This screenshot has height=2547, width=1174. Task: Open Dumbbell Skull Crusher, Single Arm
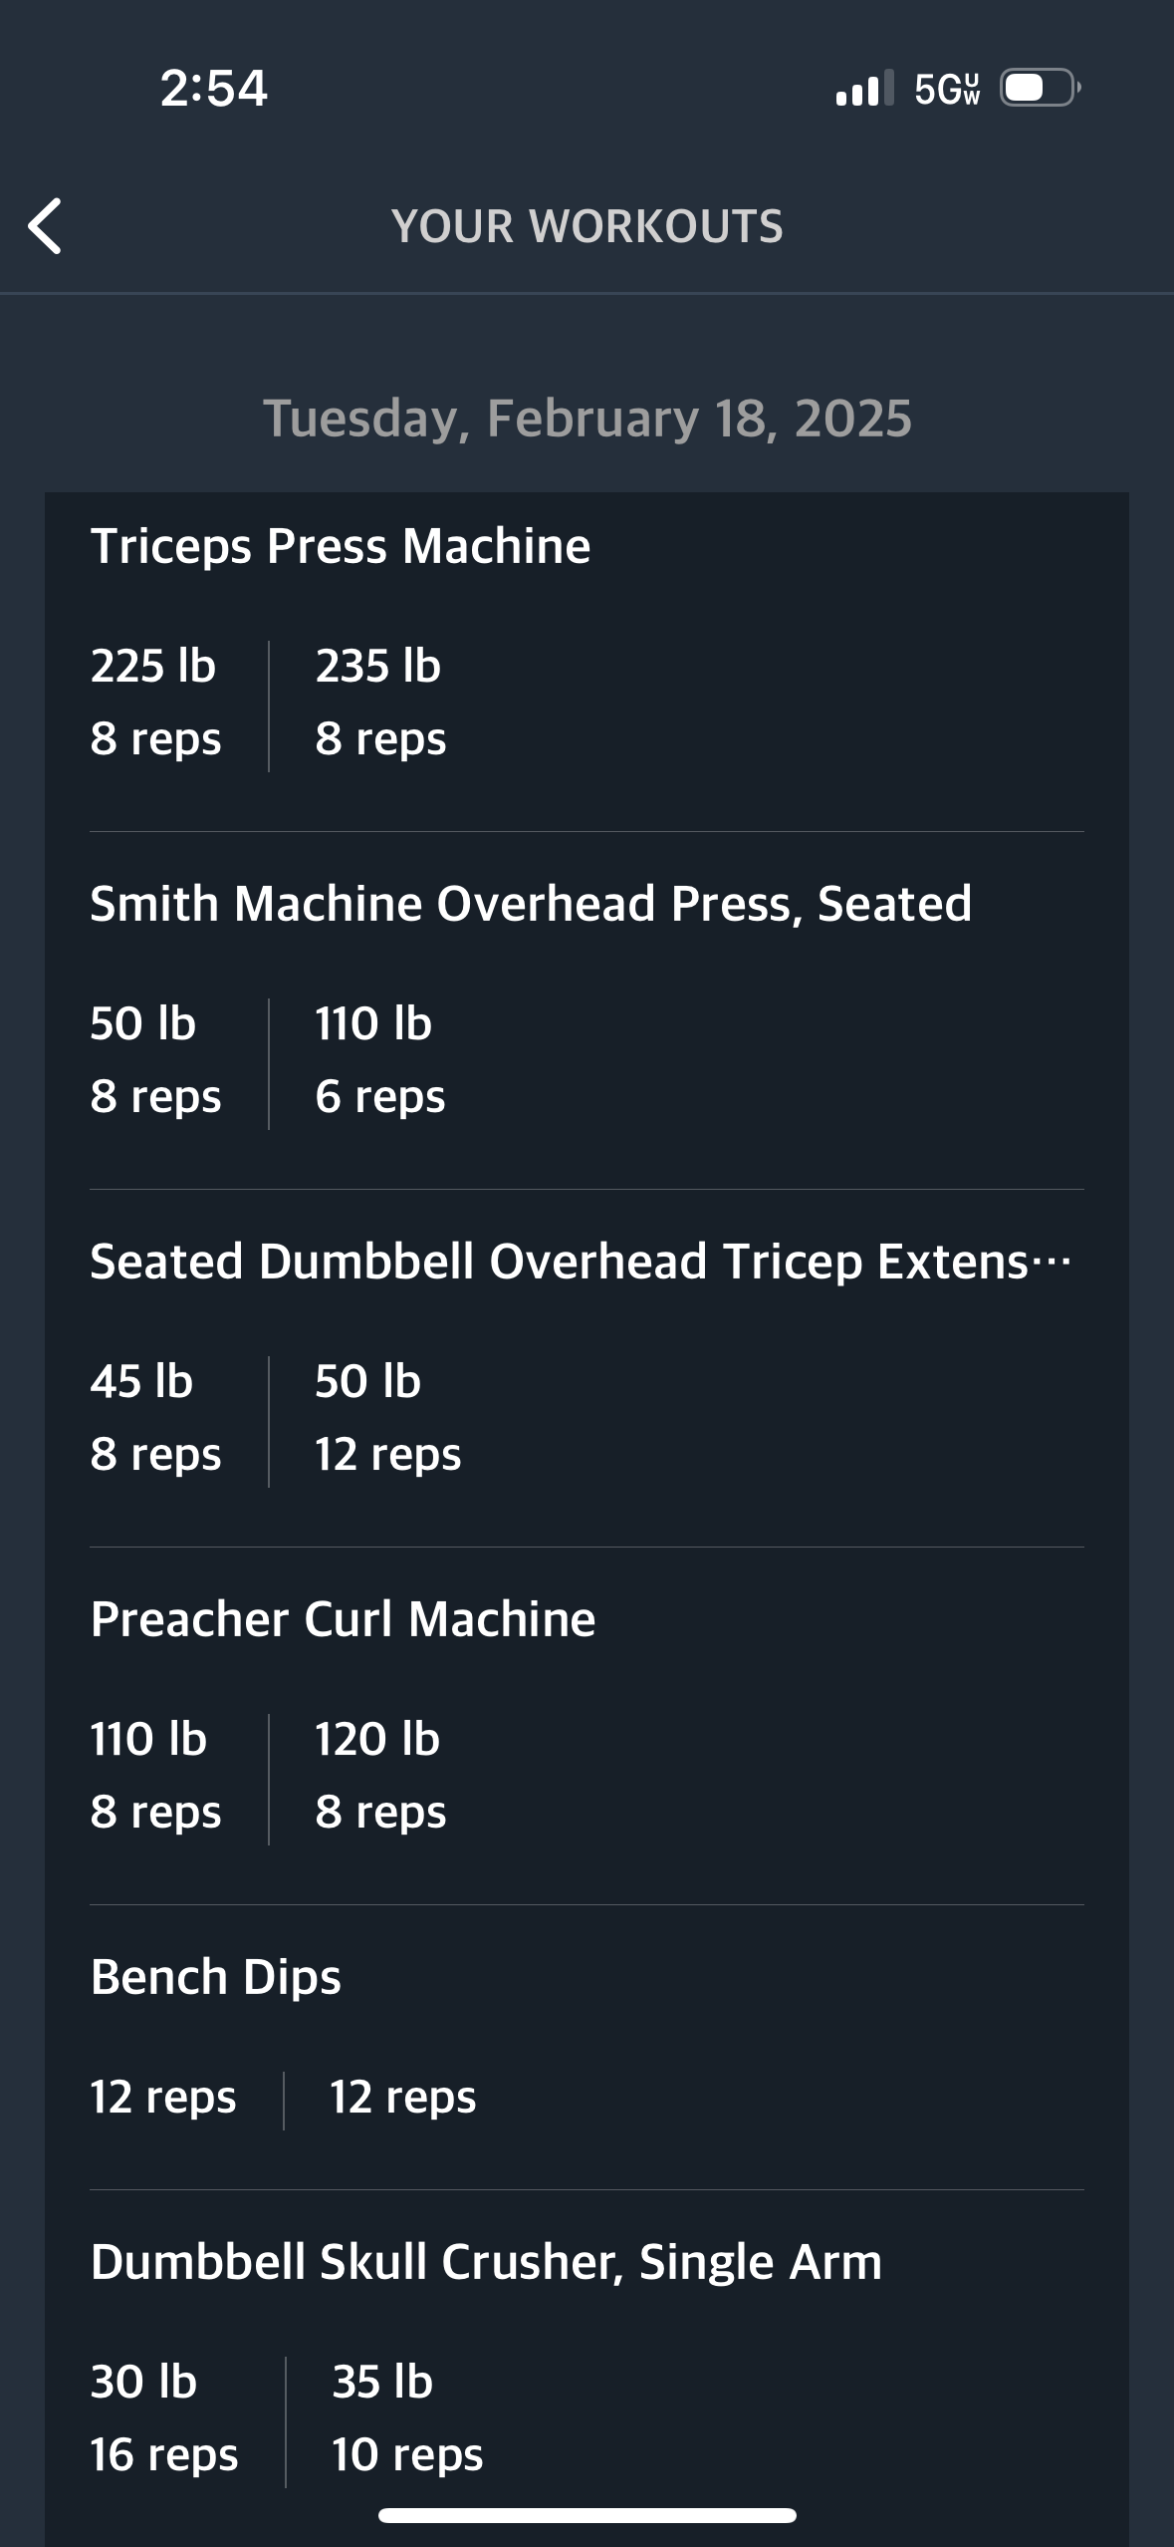[x=486, y=2262]
